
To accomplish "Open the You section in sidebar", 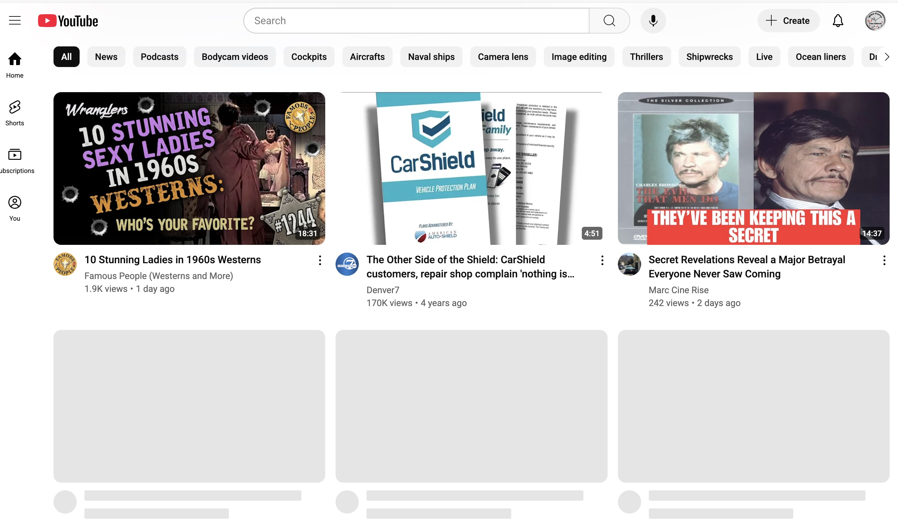I will (x=15, y=208).
